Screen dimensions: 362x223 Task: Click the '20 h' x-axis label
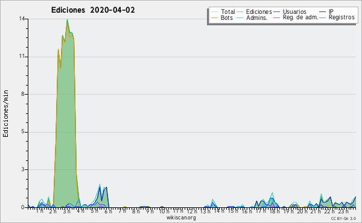tap(302, 211)
